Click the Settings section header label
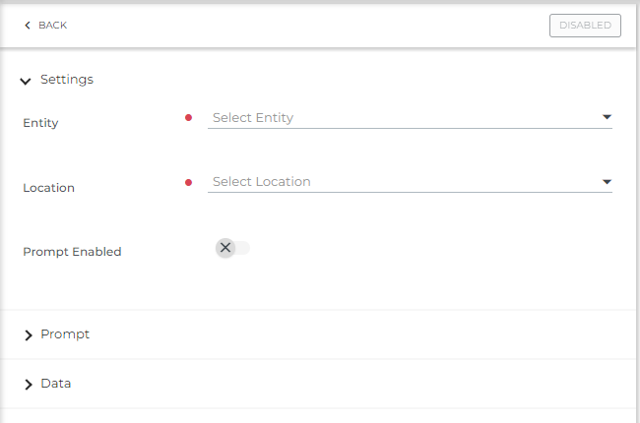640x423 pixels. pos(67,80)
